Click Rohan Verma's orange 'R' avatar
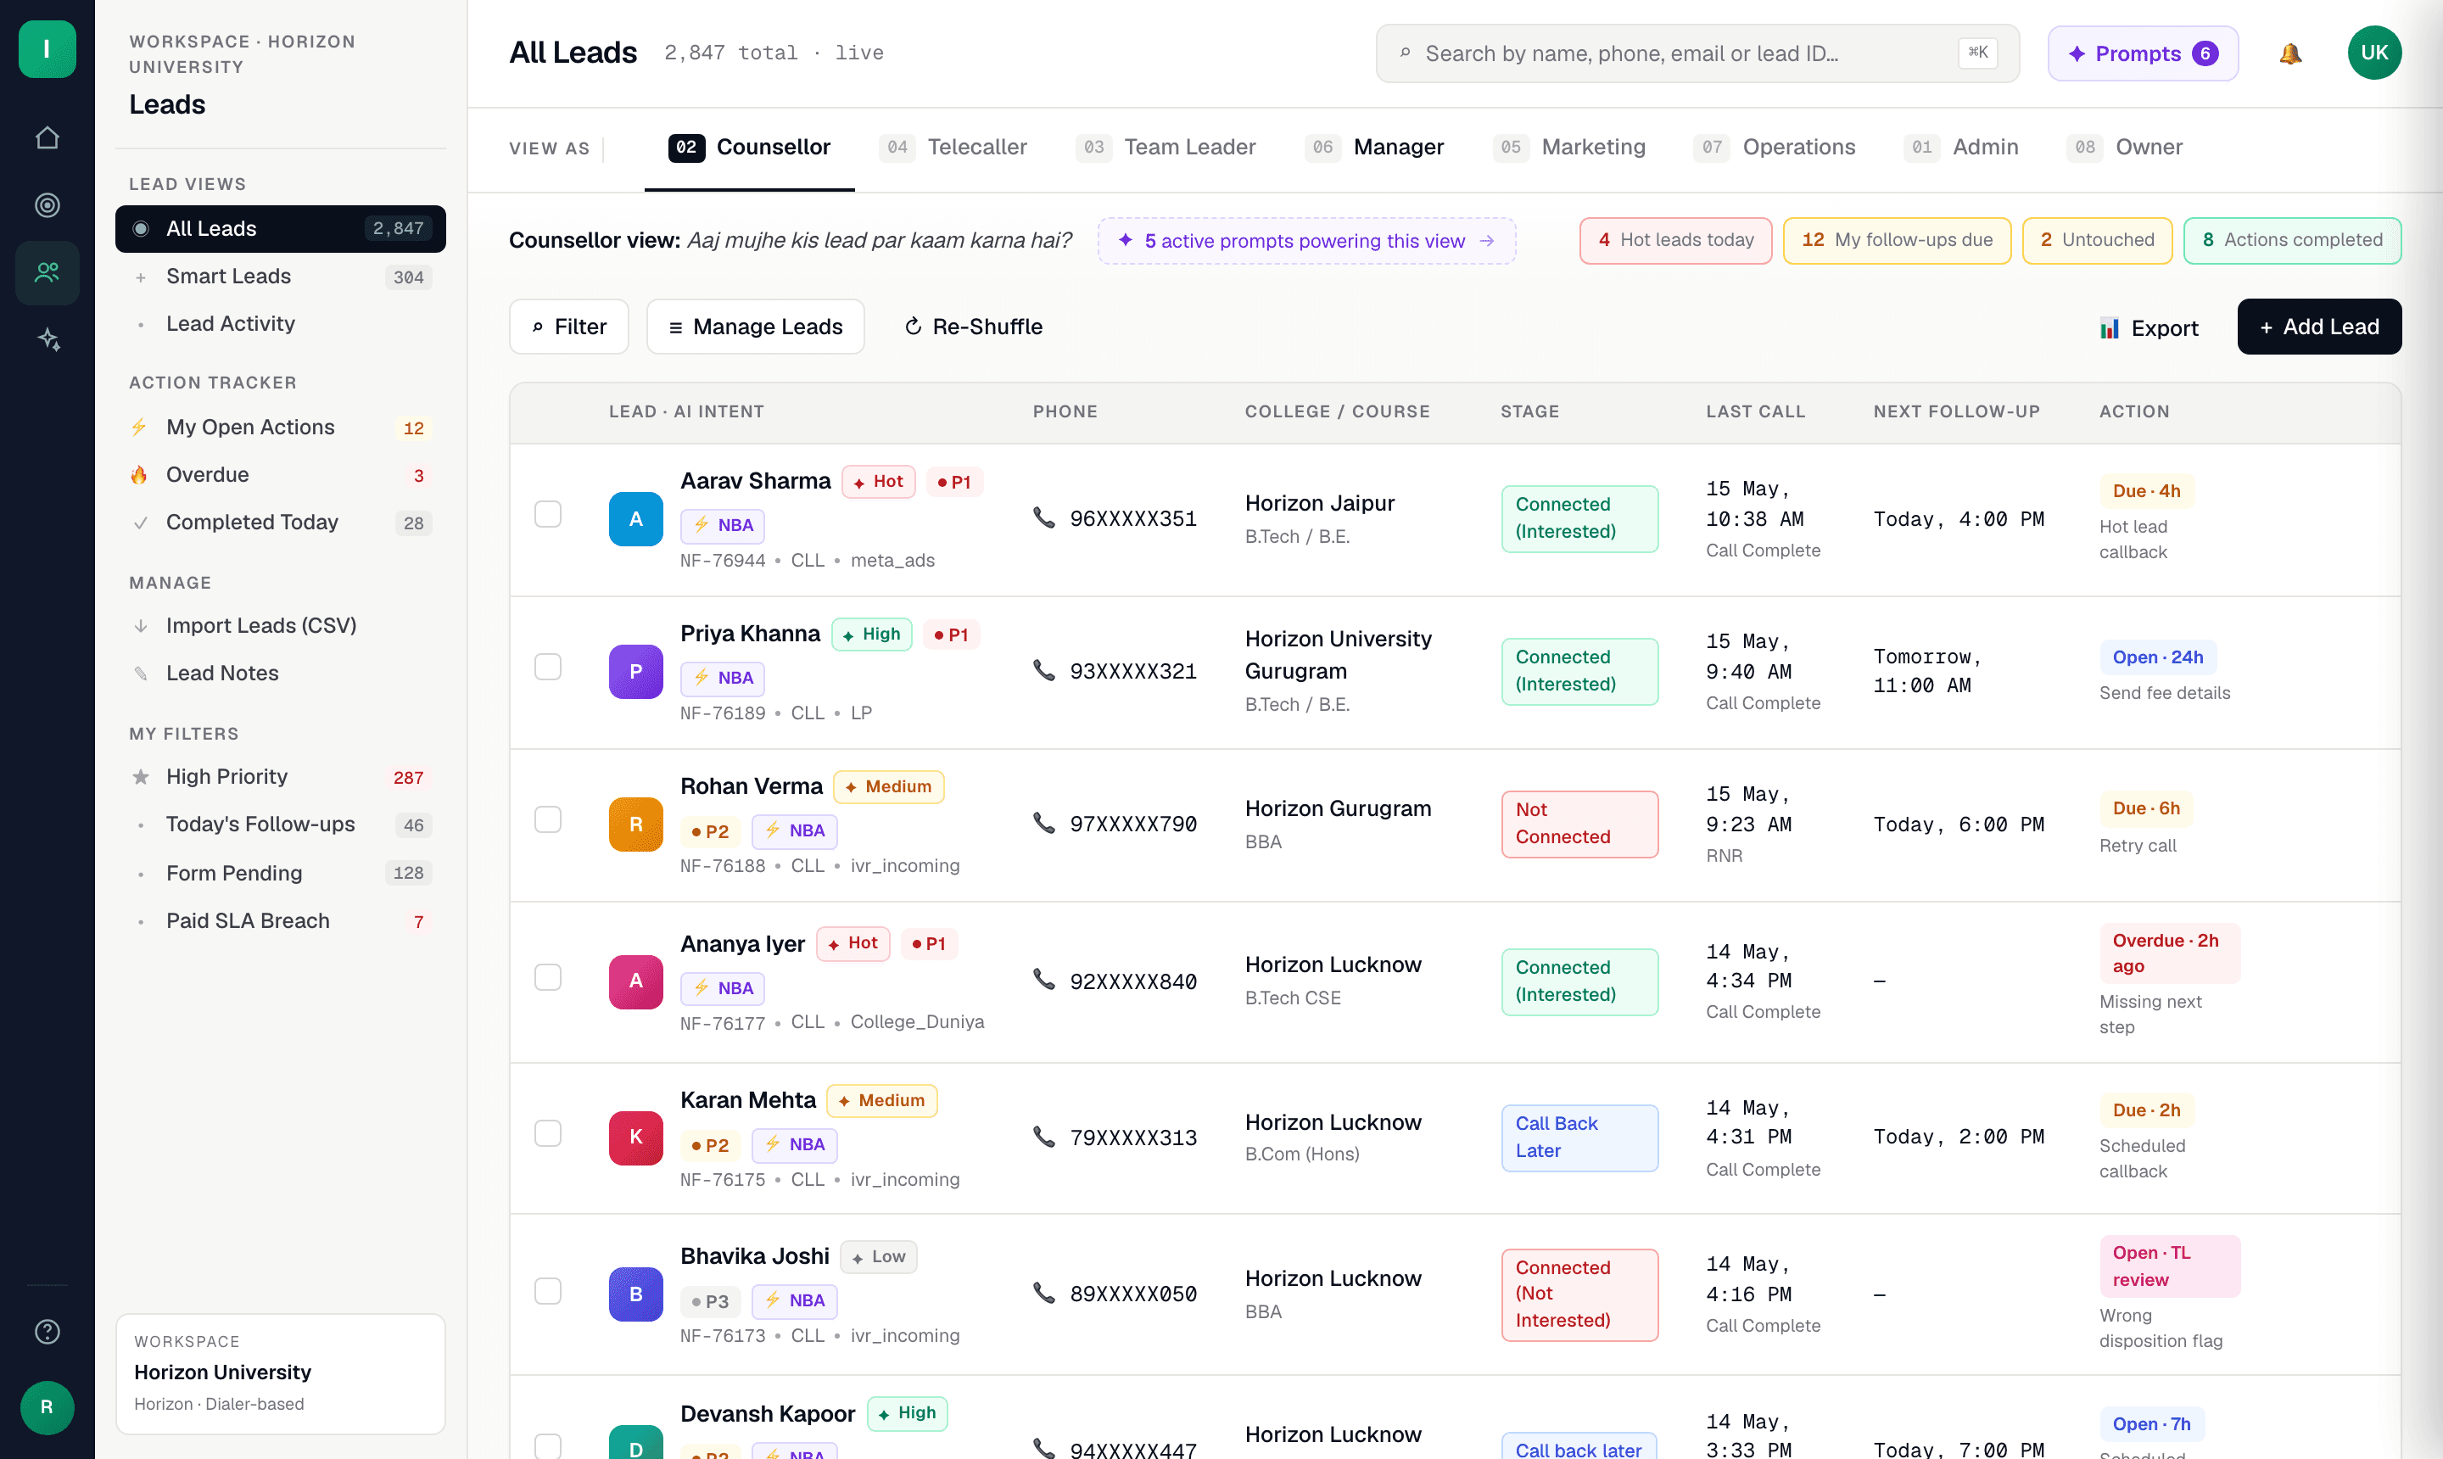Image resolution: width=2443 pixels, height=1459 pixels. [x=636, y=824]
